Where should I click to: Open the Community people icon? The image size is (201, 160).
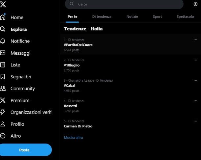[x=3, y=88]
